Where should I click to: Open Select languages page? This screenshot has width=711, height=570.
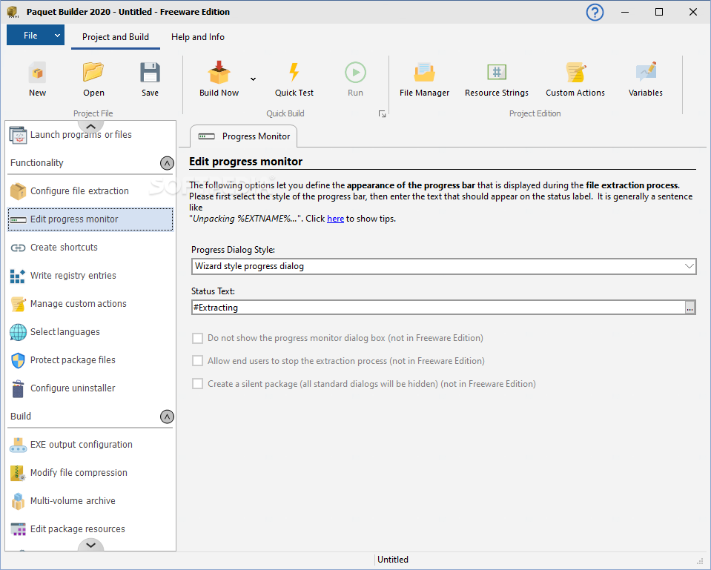point(90,331)
